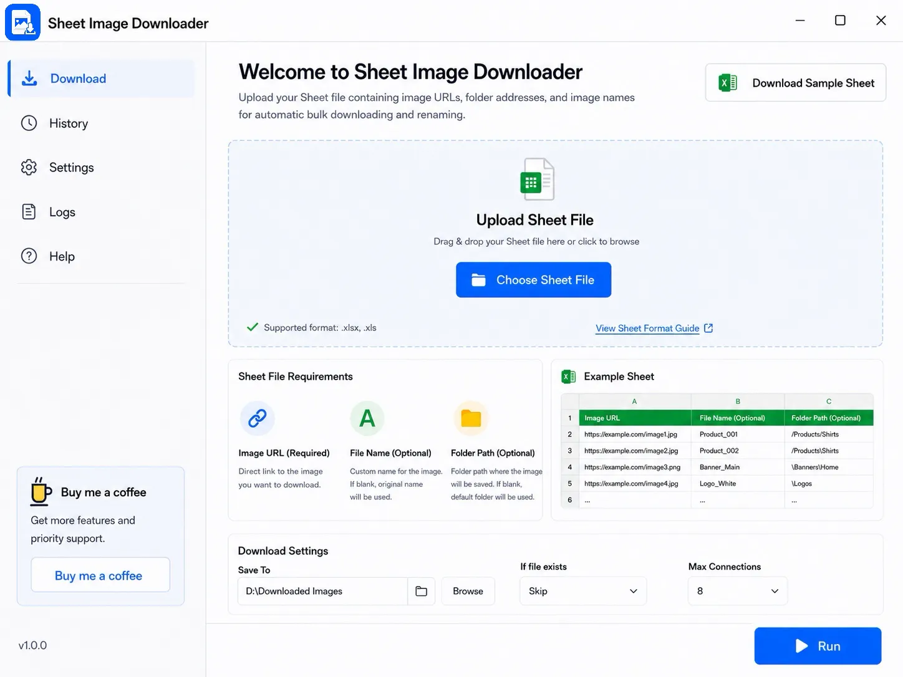This screenshot has width=903, height=677.
Task: Click the Run button
Action: pyautogui.click(x=818, y=646)
